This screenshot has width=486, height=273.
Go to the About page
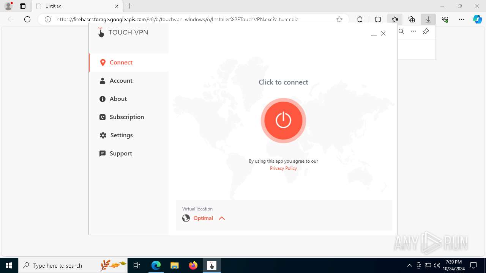click(x=129, y=99)
